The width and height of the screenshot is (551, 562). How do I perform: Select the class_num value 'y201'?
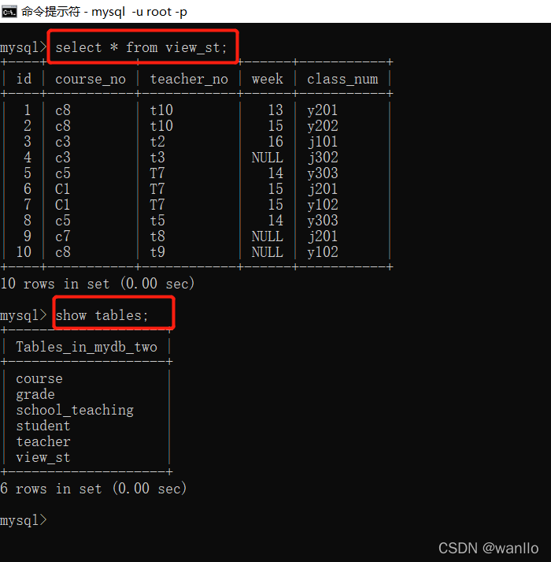coord(322,110)
